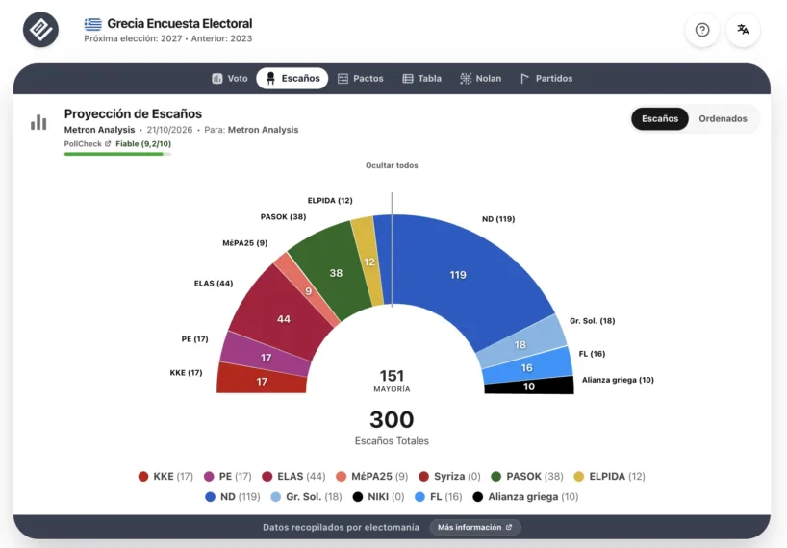Screen dimensions: 787x548
Task: Click the salmon MέPA25 9 seats segment
Action: pyautogui.click(x=308, y=291)
